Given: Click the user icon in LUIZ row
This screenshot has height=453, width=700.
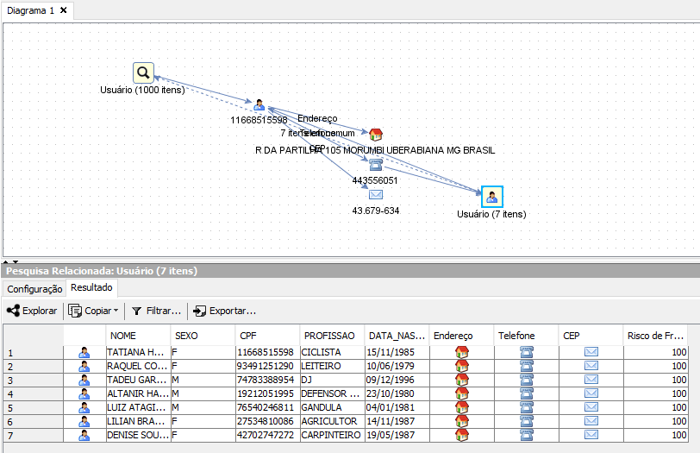Looking at the screenshot, I should [84, 407].
